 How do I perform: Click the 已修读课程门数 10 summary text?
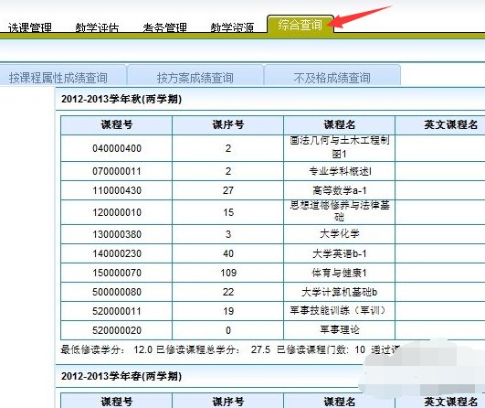point(322,349)
